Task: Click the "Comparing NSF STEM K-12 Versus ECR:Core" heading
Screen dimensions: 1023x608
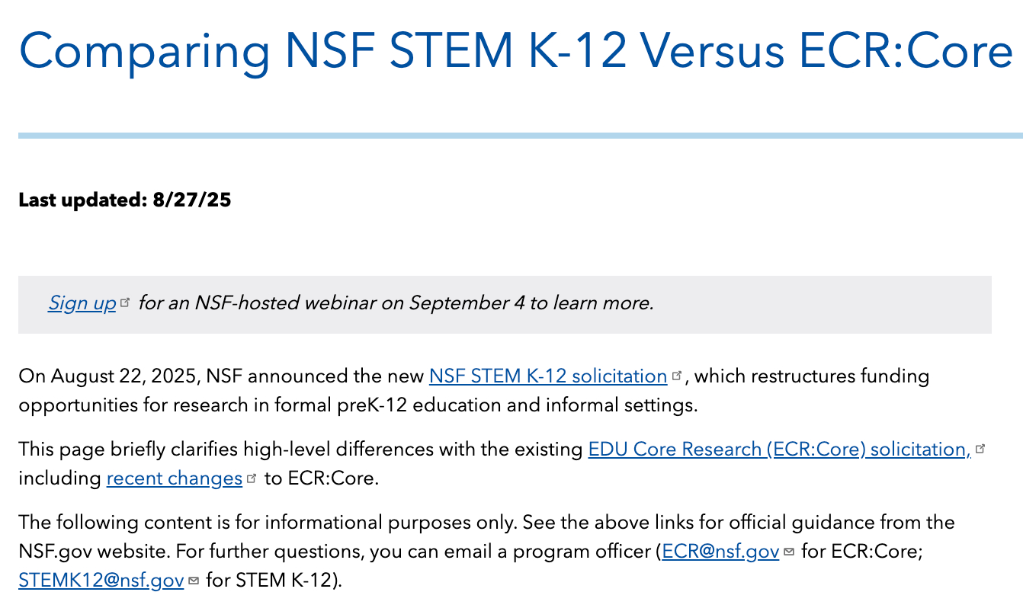Action: (515, 50)
